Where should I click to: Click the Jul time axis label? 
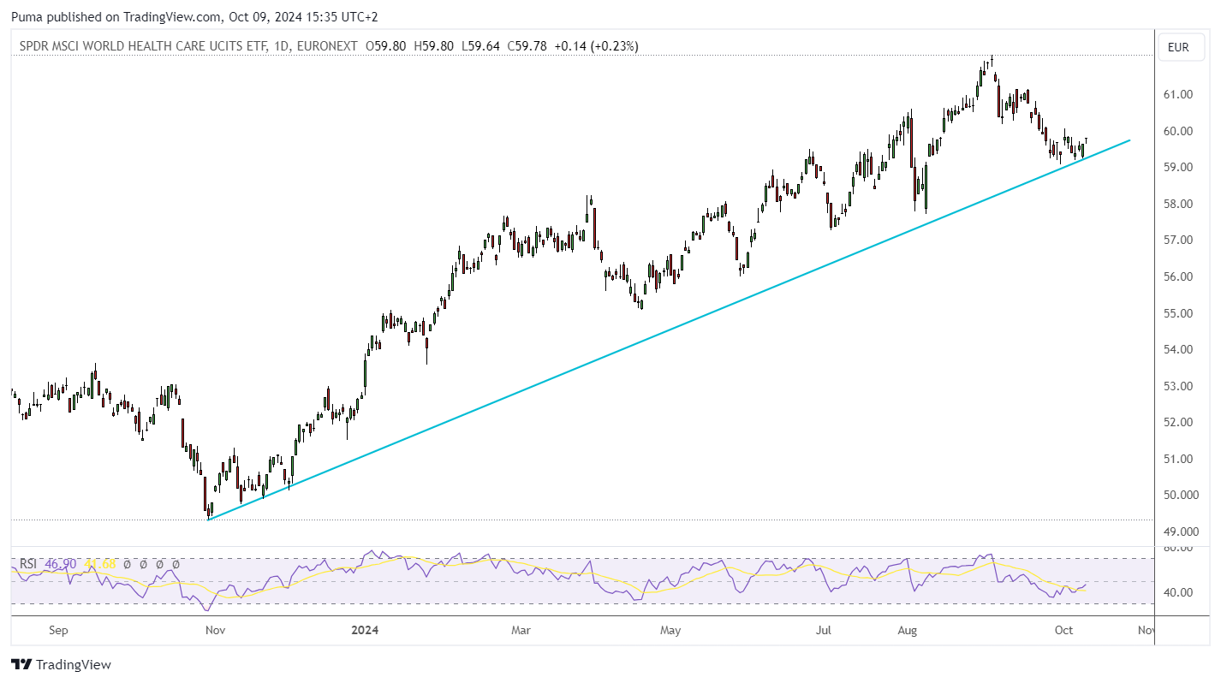(x=824, y=631)
